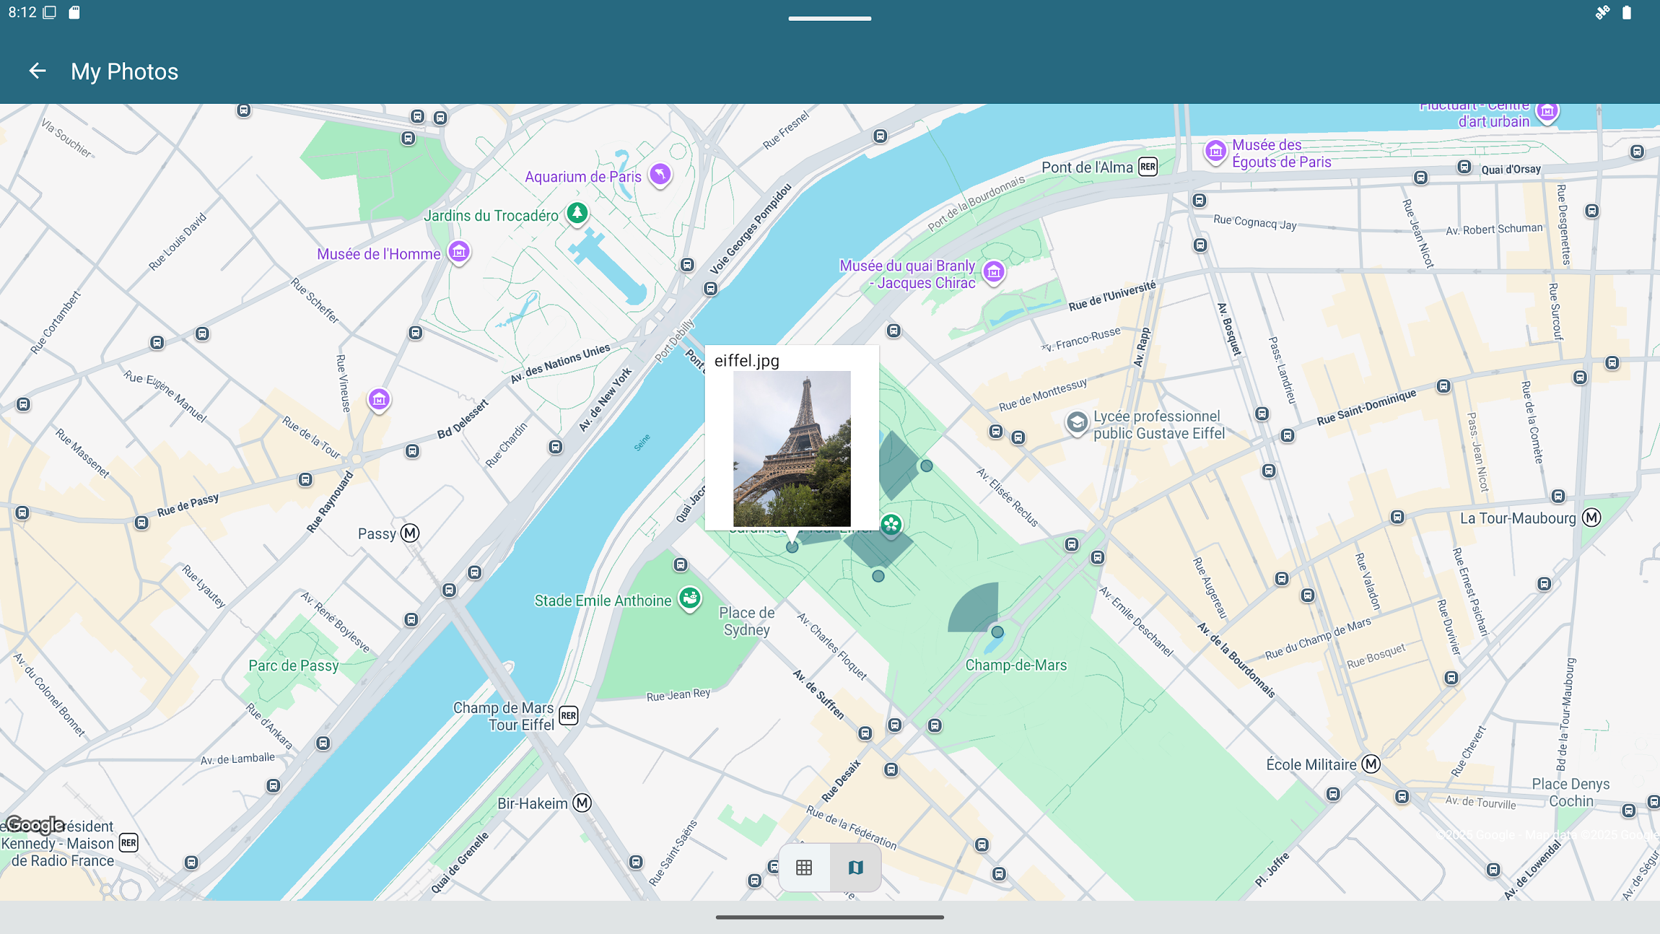Select the Musée de l'Homme museum icon
Image resolution: width=1660 pixels, height=934 pixels.
[459, 252]
